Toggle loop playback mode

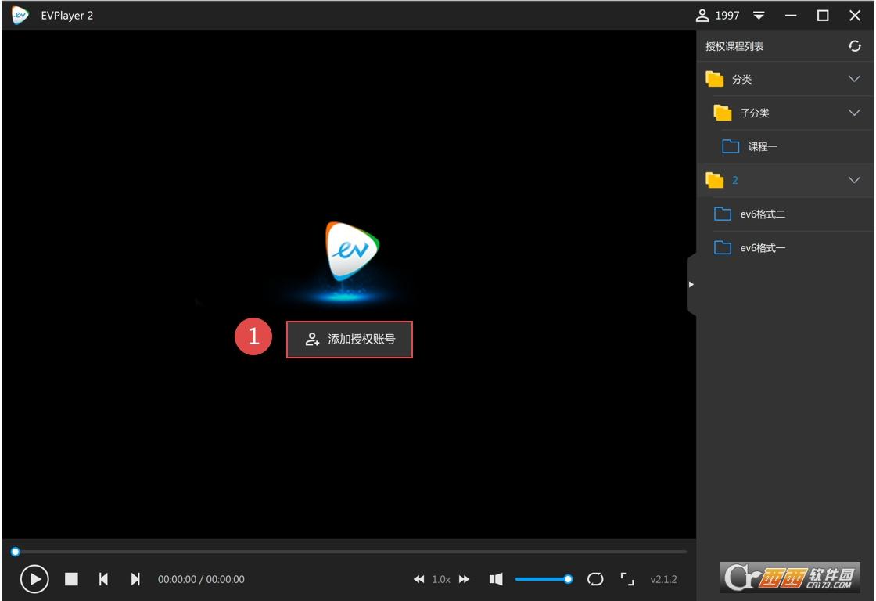(x=595, y=579)
